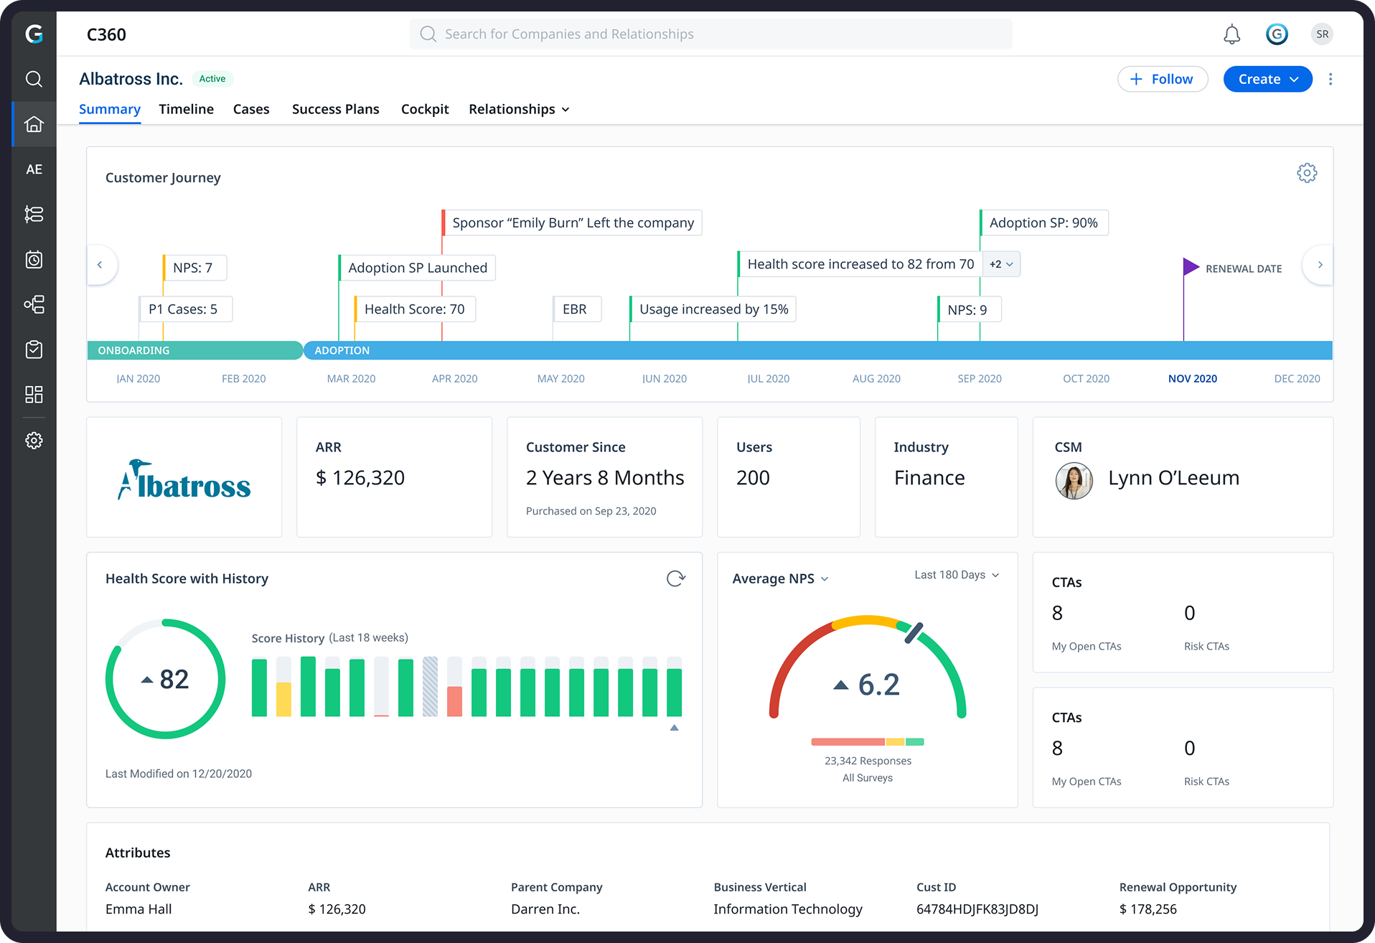Click the Health Score: 70 event
The height and width of the screenshot is (943, 1375).
415,309
